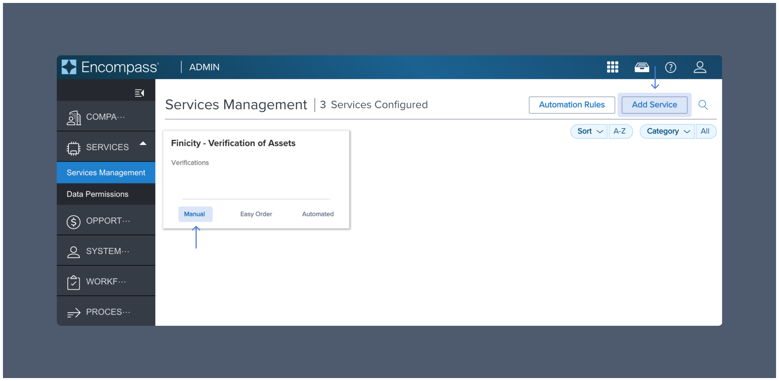This screenshot has width=779, height=381.
Task: Open the apps grid launcher
Action: (612, 67)
